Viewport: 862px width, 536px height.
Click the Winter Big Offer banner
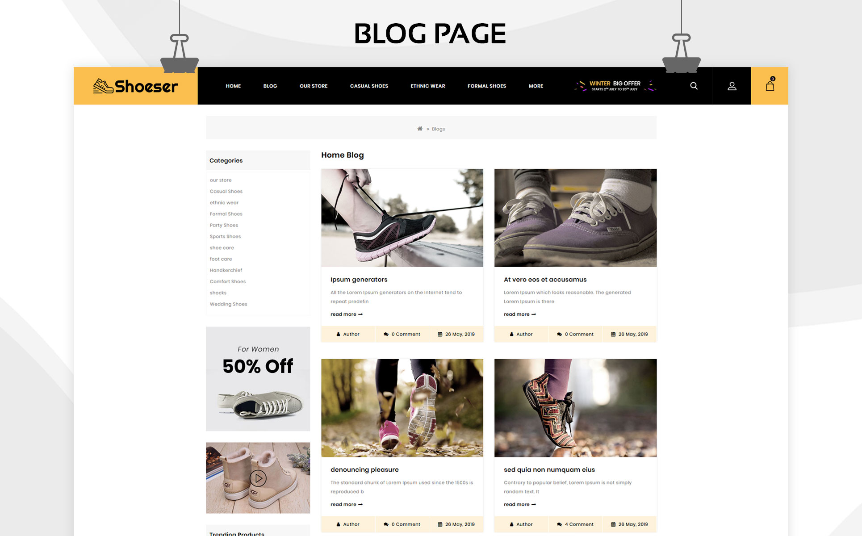click(x=615, y=86)
